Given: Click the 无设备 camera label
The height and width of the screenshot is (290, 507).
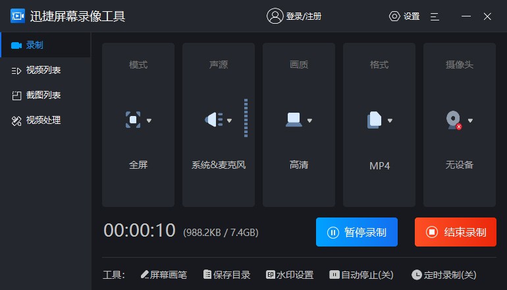Looking at the screenshot, I should pyautogui.click(x=460, y=165).
